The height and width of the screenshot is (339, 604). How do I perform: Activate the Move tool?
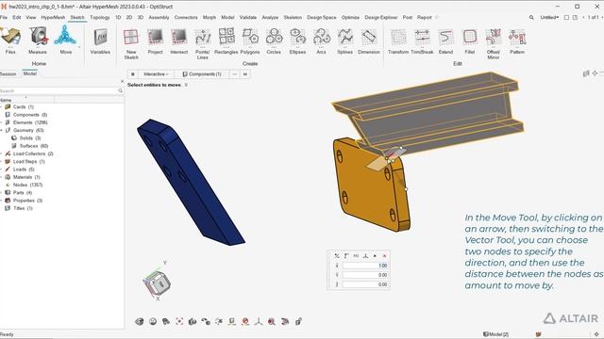[x=65, y=40]
